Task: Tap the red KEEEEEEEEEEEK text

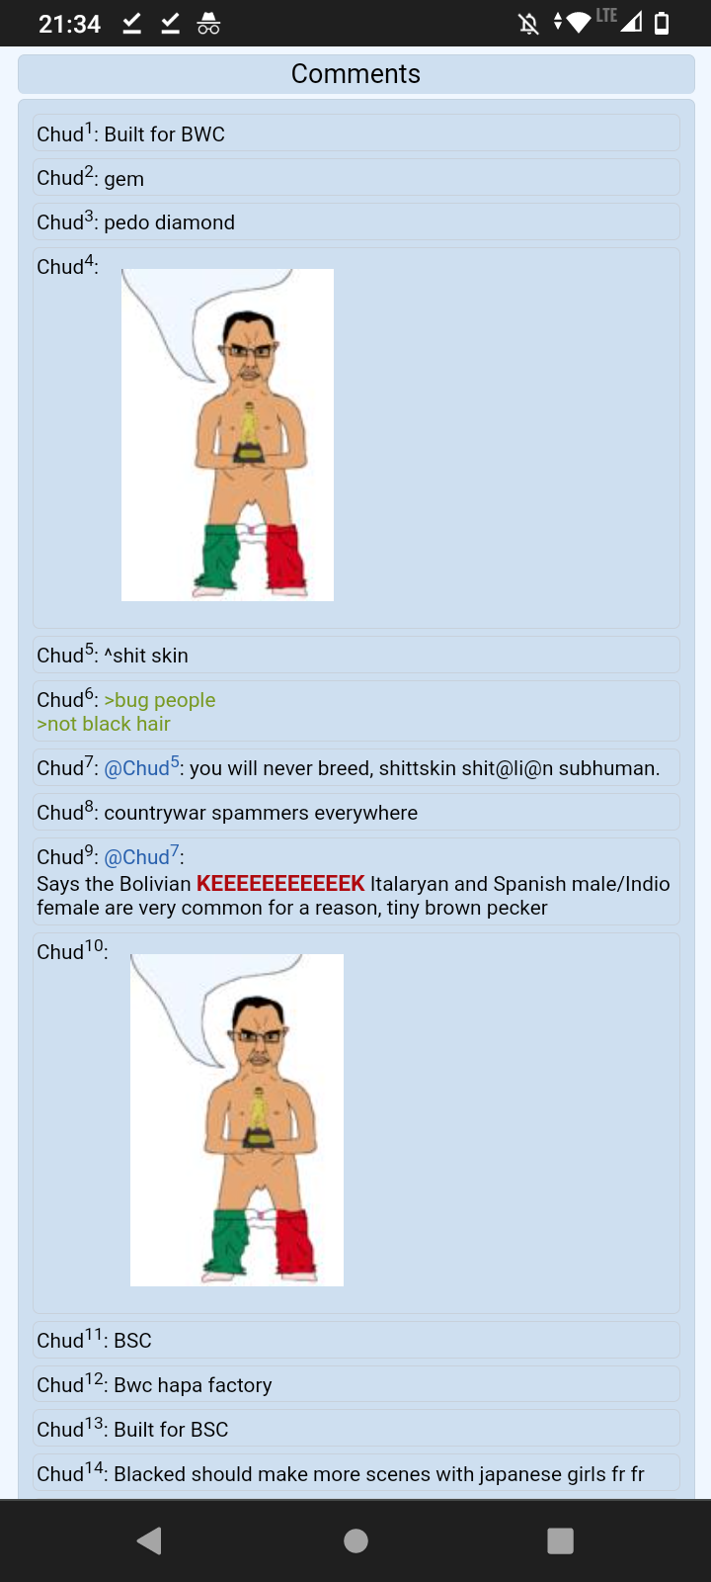Action: coord(280,883)
